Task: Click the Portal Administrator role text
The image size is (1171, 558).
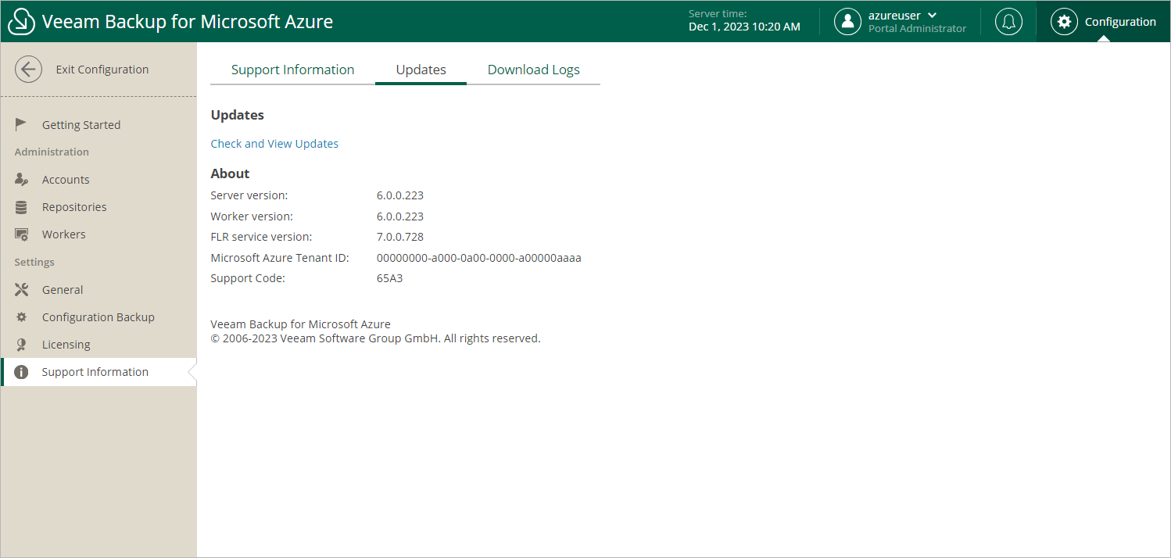Action: coord(917,29)
